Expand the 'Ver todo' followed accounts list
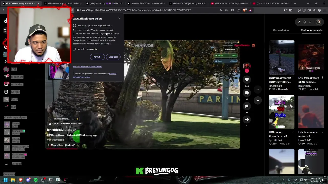The image size is (328, 184). pyautogui.click(x=16, y=164)
